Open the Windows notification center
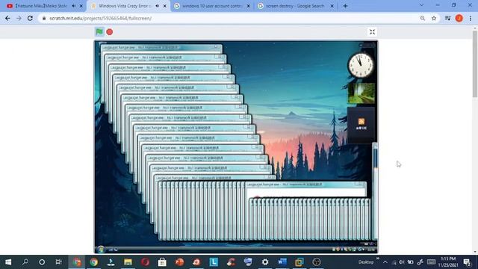478x269 pixels. [x=467, y=262]
